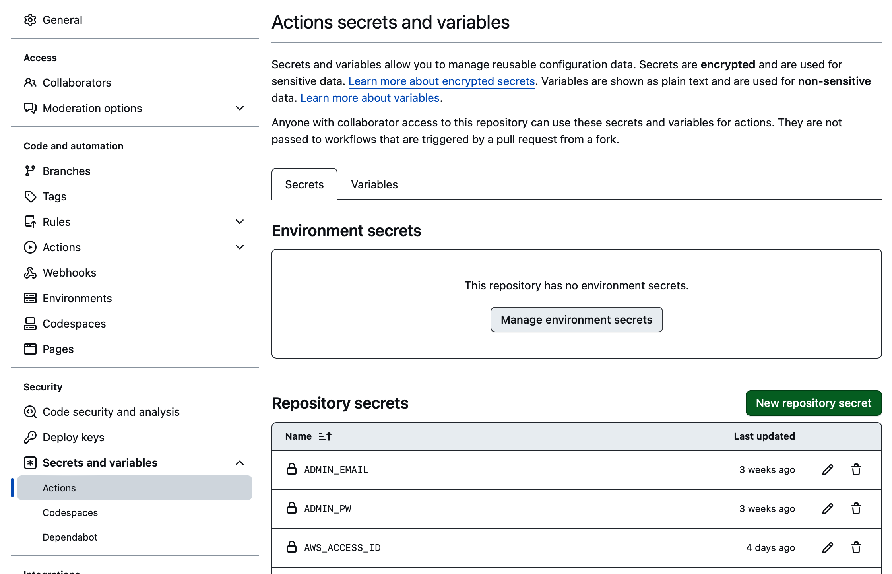
Task: Open Code security and analysis
Action: click(111, 412)
